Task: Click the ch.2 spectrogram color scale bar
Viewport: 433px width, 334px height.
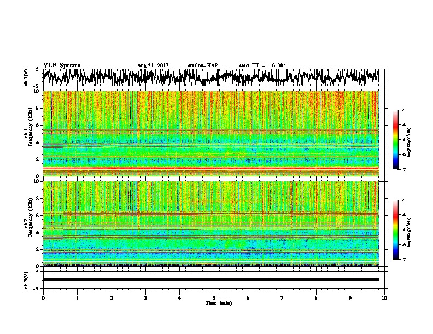Action: coord(395,230)
